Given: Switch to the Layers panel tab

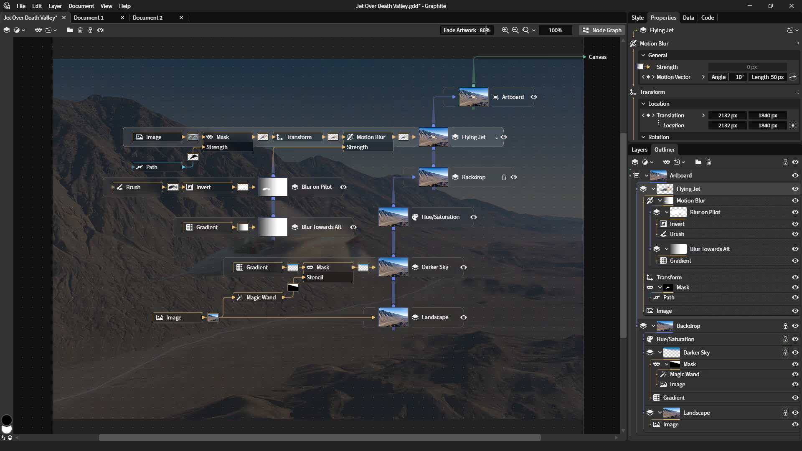Looking at the screenshot, I should (639, 149).
